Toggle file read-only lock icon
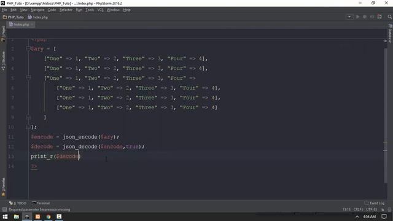 [x=383, y=209]
